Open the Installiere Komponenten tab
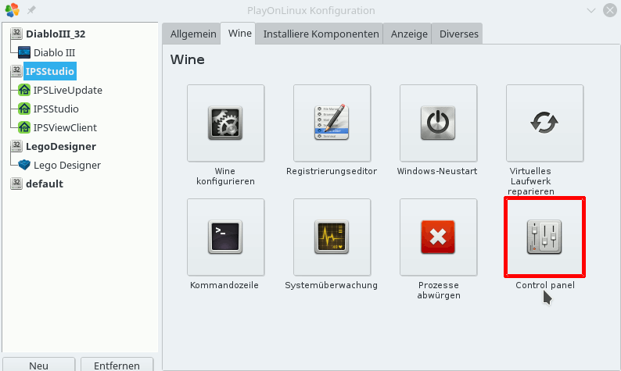 321,34
